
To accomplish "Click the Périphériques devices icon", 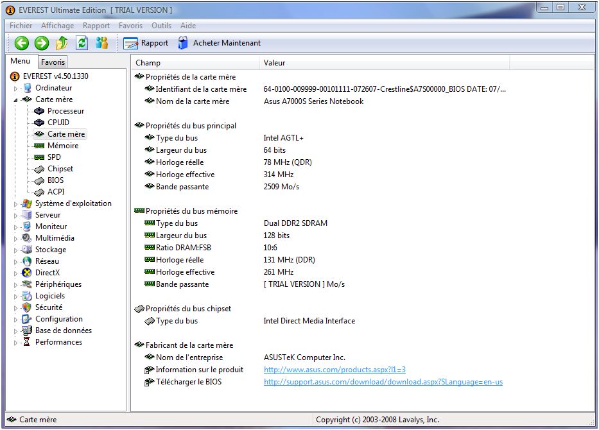I will (x=27, y=284).
